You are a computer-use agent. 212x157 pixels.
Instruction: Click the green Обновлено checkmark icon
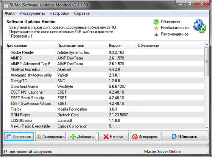pos(156,22)
